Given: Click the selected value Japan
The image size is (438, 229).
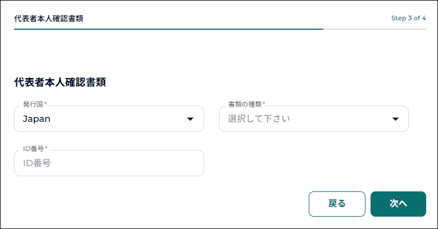Looking at the screenshot, I should coord(37,119).
